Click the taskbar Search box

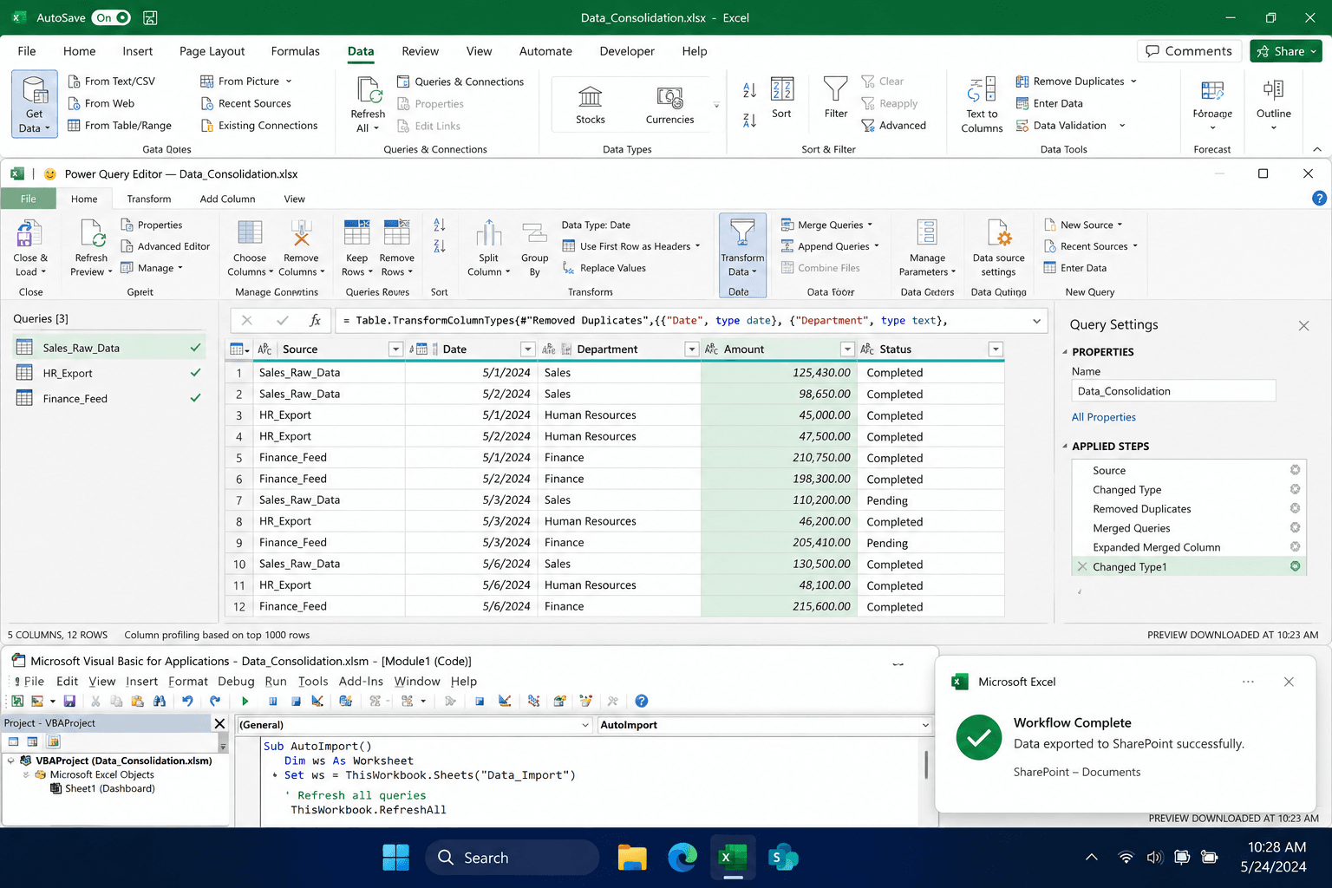(x=512, y=858)
